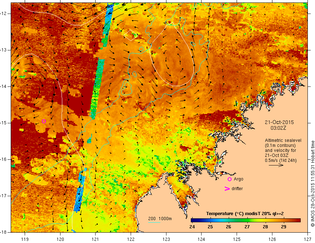Click the velocity scale reference arrow

[276, 165]
